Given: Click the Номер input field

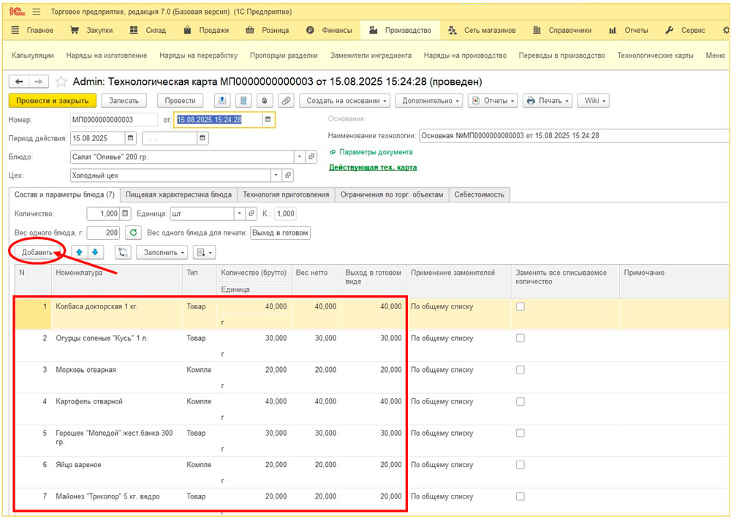Looking at the screenshot, I should tap(113, 120).
